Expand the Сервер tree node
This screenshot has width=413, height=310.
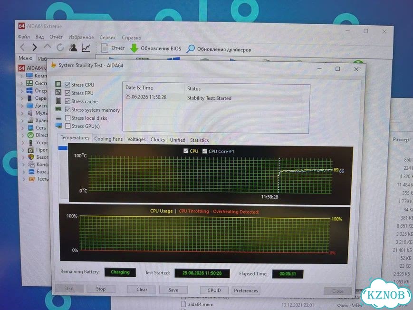[x=22, y=98]
